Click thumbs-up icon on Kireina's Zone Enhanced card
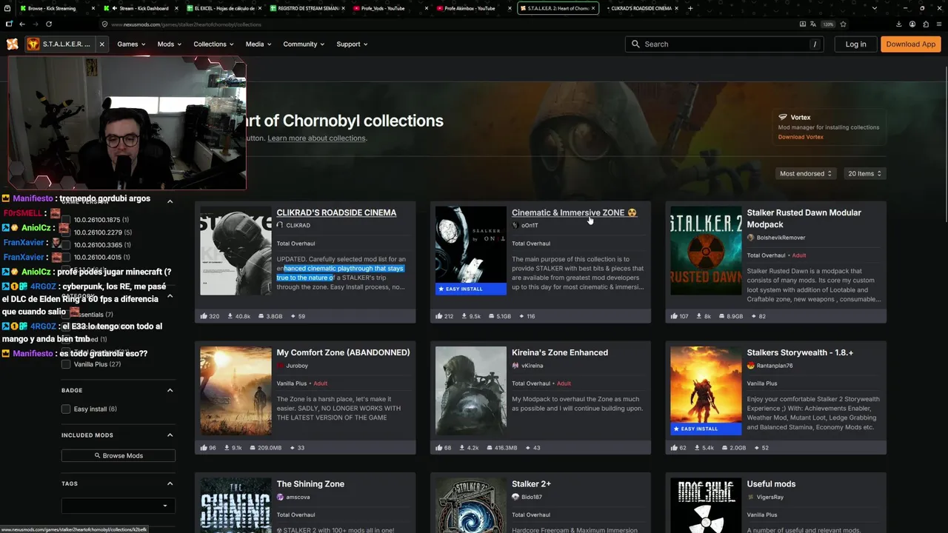The width and height of the screenshot is (948, 533). point(438,448)
